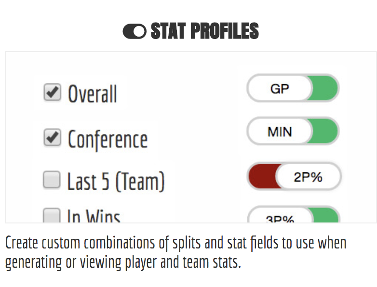Click the STAT PROFILES heading text
This screenshot has height=287, width=377.
[x=204, y=31]
